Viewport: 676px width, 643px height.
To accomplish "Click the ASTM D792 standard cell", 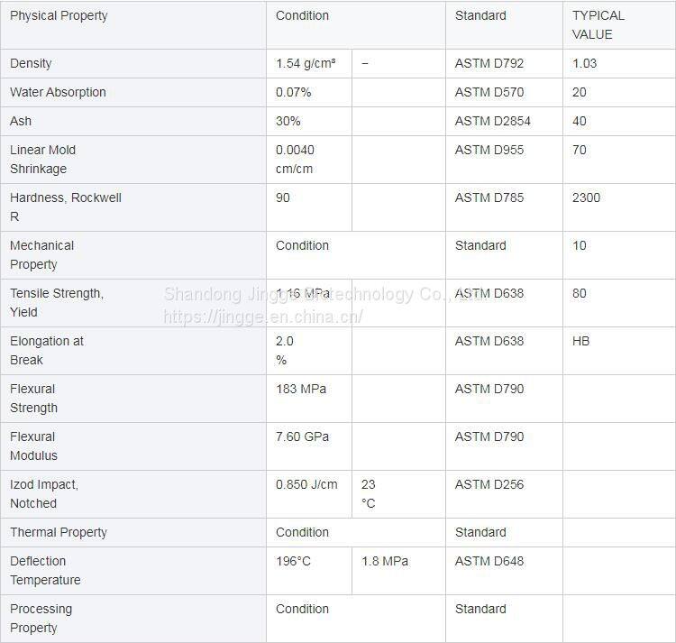I will pyautogui.click(x=489, y=64).
